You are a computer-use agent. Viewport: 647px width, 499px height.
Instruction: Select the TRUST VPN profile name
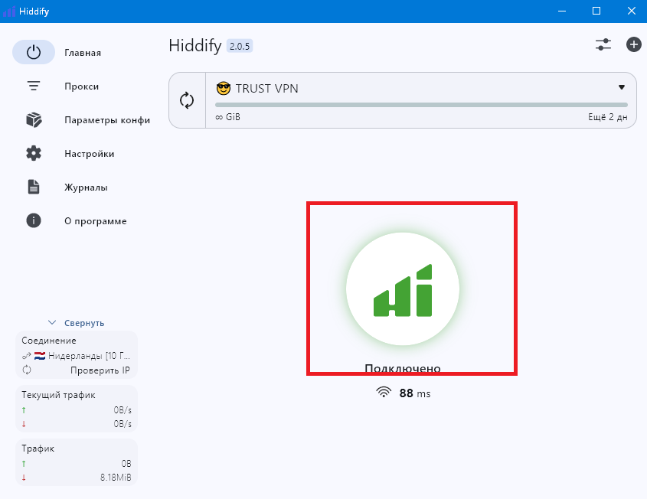click(x=266, y=88)
